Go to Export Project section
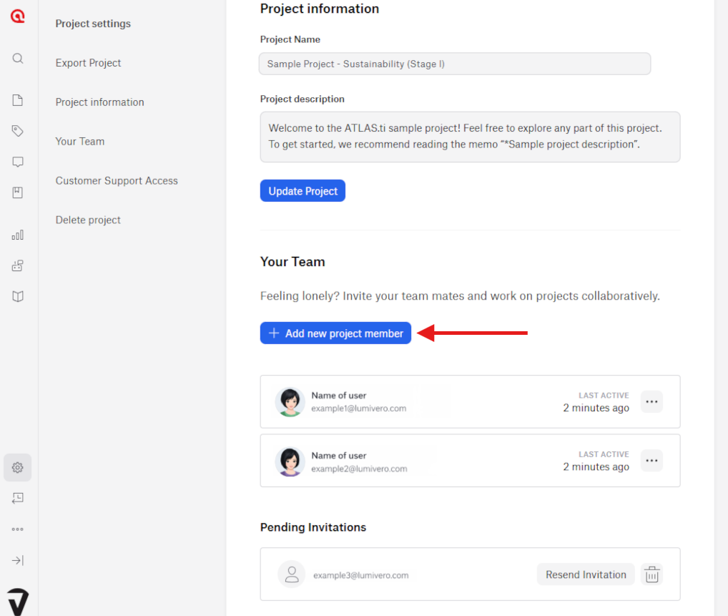 pos(89,63)
